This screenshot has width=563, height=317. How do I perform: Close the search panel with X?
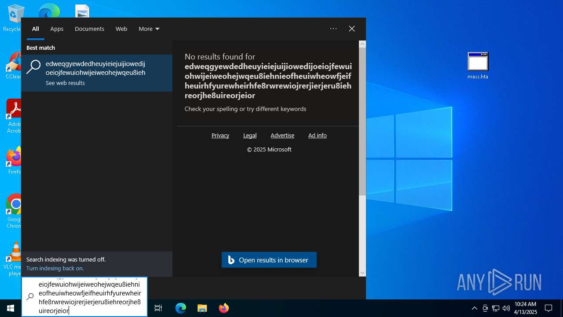tap(352, 29)
